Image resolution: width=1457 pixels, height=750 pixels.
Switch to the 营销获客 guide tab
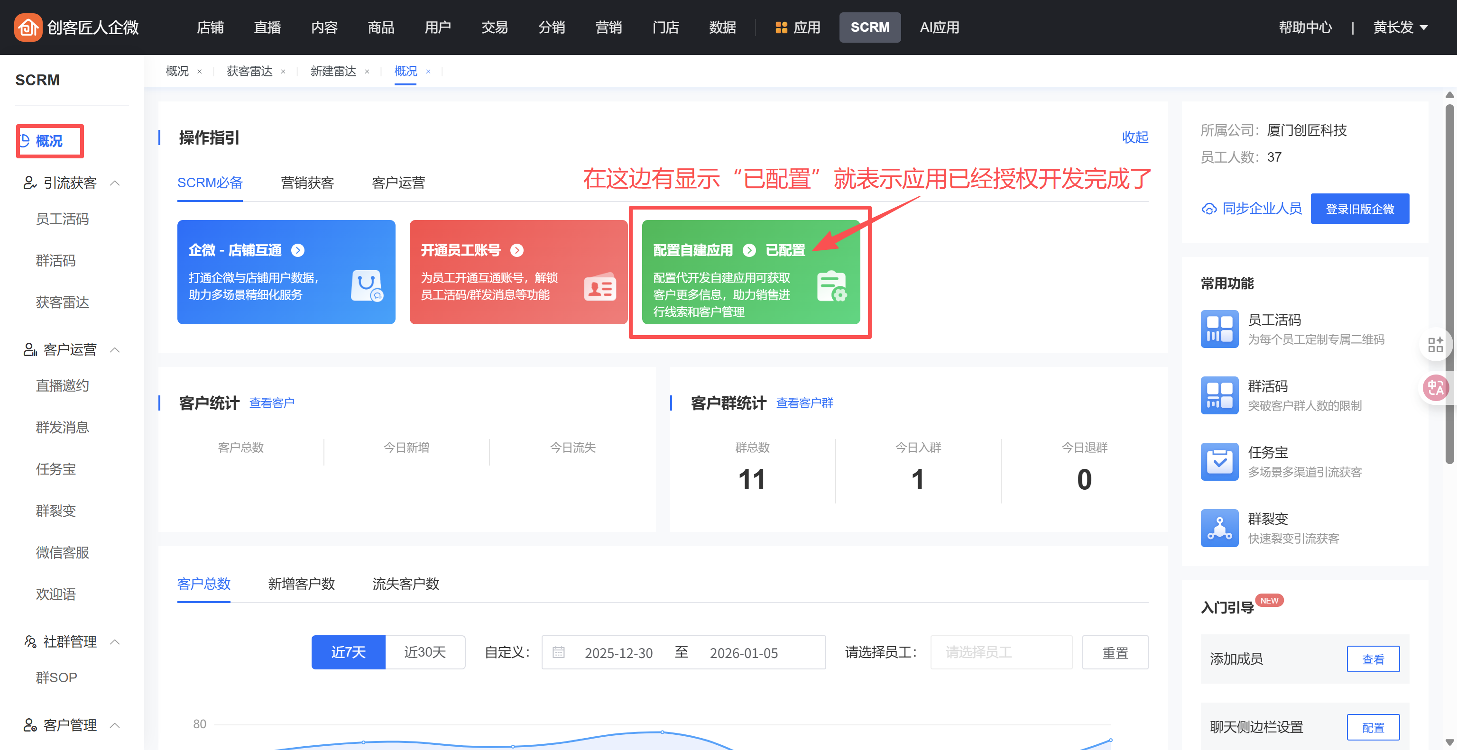(307, 183)
